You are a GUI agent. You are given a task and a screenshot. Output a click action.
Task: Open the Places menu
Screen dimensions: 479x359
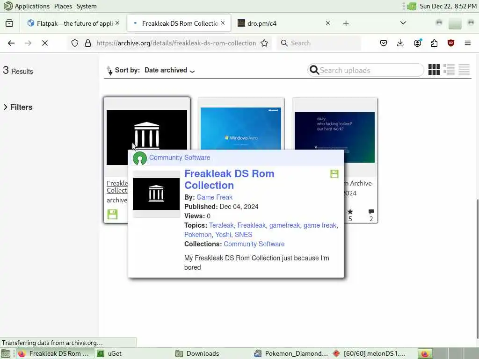pos(63,6)
